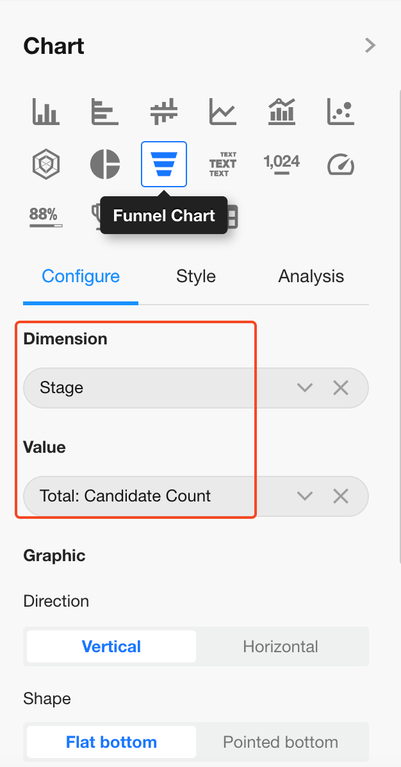Choose Pointed bottom shape
Screen dimensions: 401x767
281,743
